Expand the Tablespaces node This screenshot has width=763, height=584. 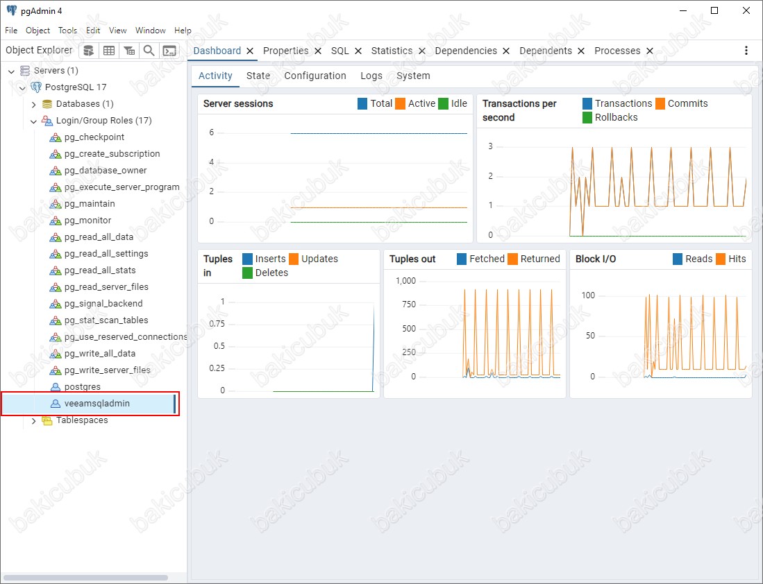(33, 420)
